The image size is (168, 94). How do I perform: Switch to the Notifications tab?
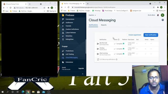[x=93, y=25]
